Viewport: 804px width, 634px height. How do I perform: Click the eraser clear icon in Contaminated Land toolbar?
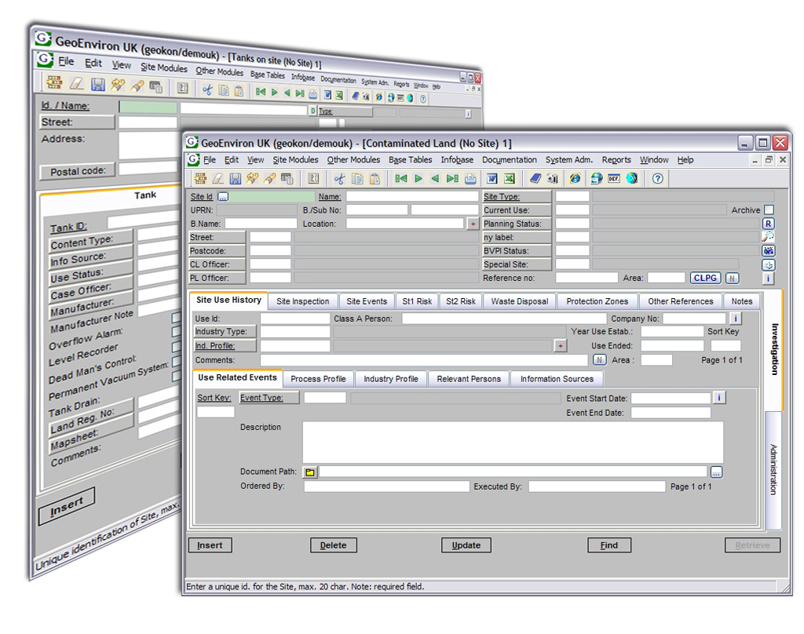point(218,178)
